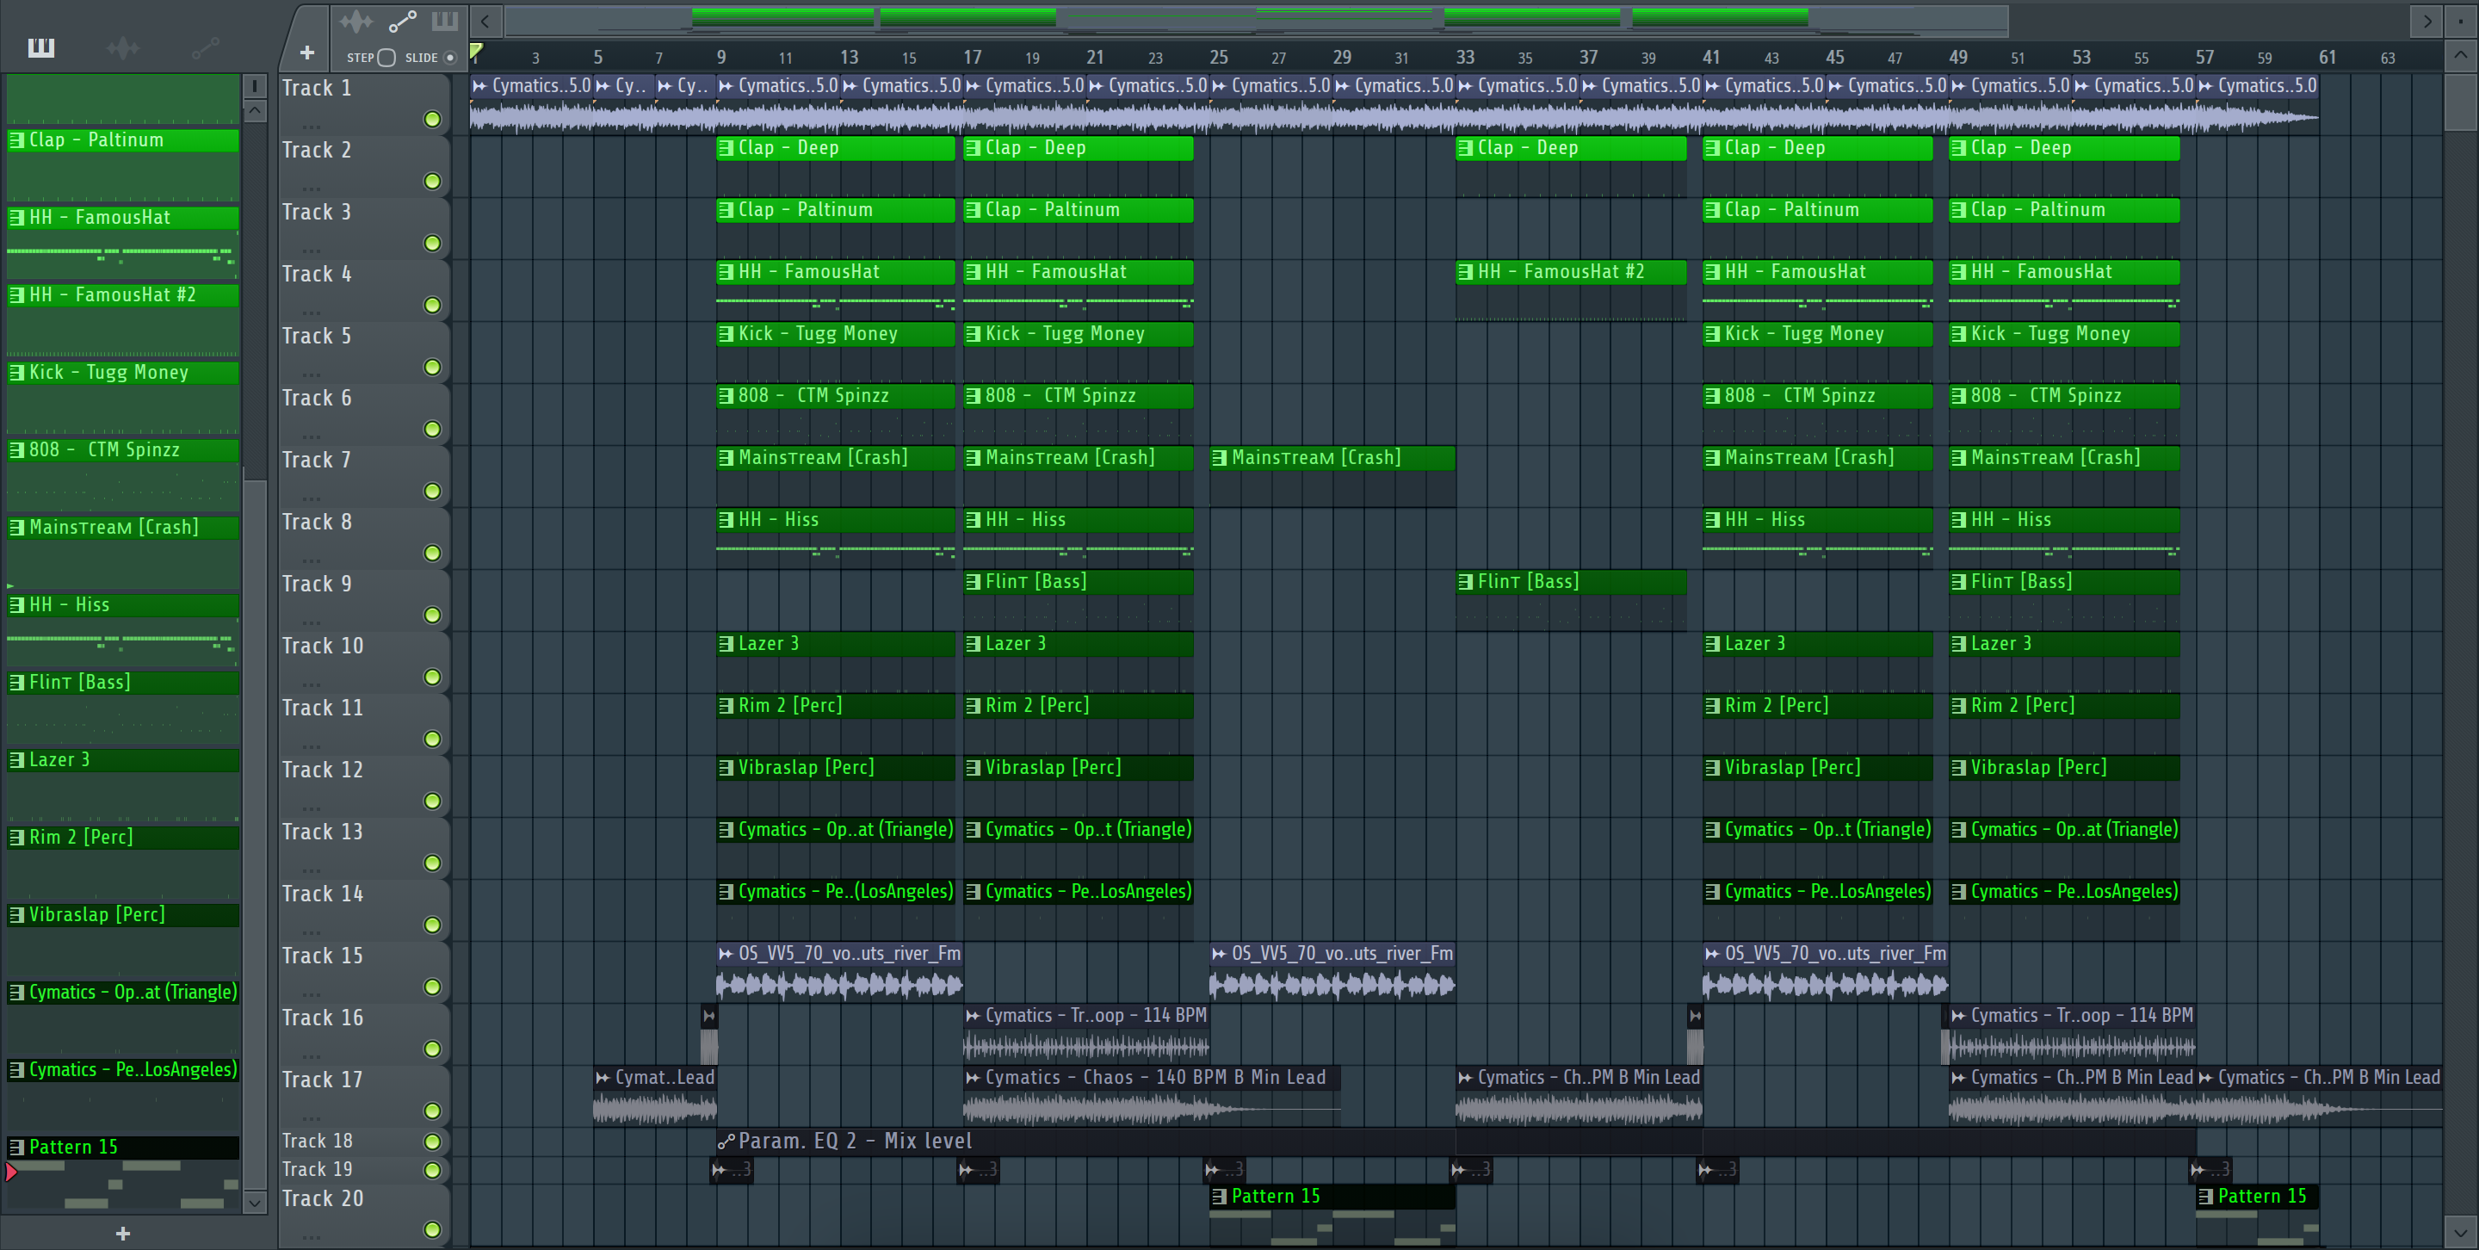The image size is (2479, 1250).
Task: Click the playlist vertical scroll up arrow
Action: (2460, 55)
